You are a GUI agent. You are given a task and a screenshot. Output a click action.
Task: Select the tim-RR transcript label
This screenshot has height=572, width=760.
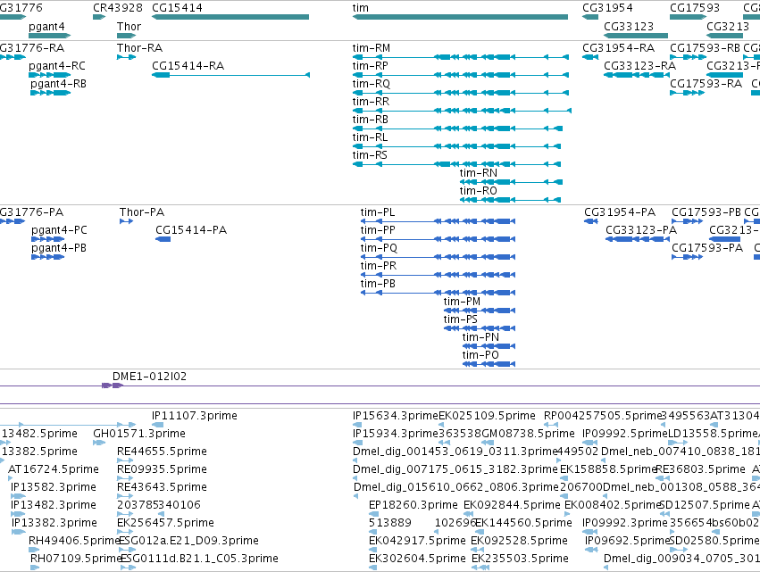(371, 102)
